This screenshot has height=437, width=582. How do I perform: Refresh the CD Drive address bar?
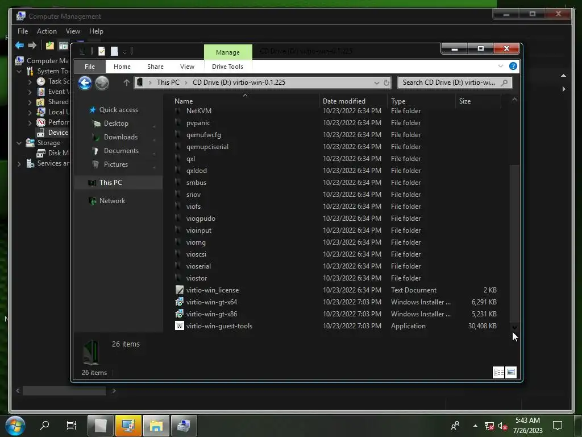pos(386,83)
